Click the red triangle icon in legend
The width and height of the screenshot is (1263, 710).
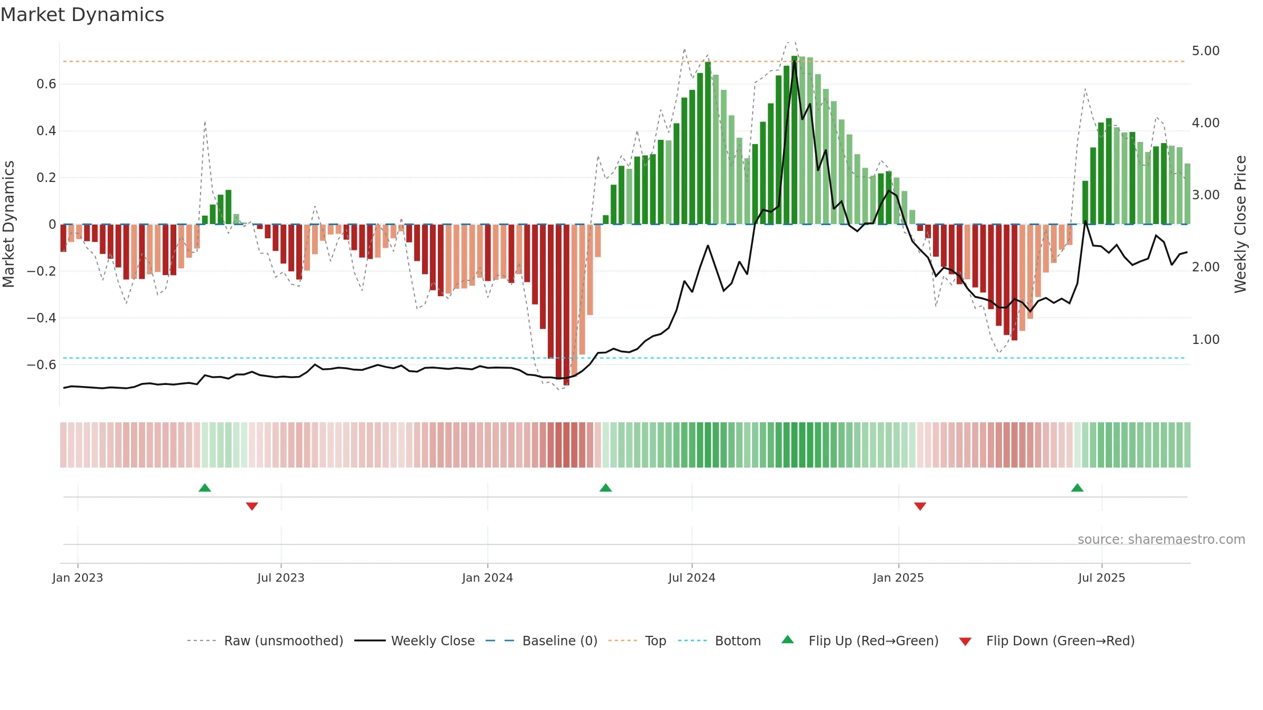(x=965, y=642)
